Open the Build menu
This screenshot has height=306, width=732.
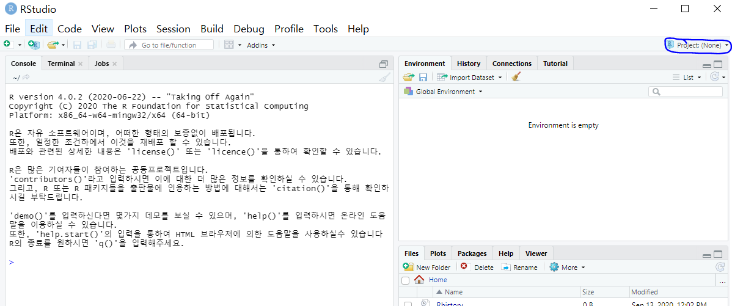[x=212, y=29]
